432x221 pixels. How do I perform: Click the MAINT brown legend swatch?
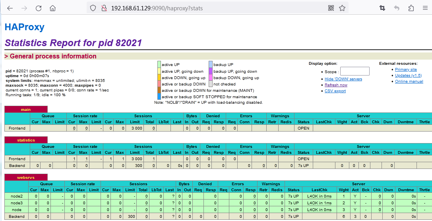click(x=159, y=90)
